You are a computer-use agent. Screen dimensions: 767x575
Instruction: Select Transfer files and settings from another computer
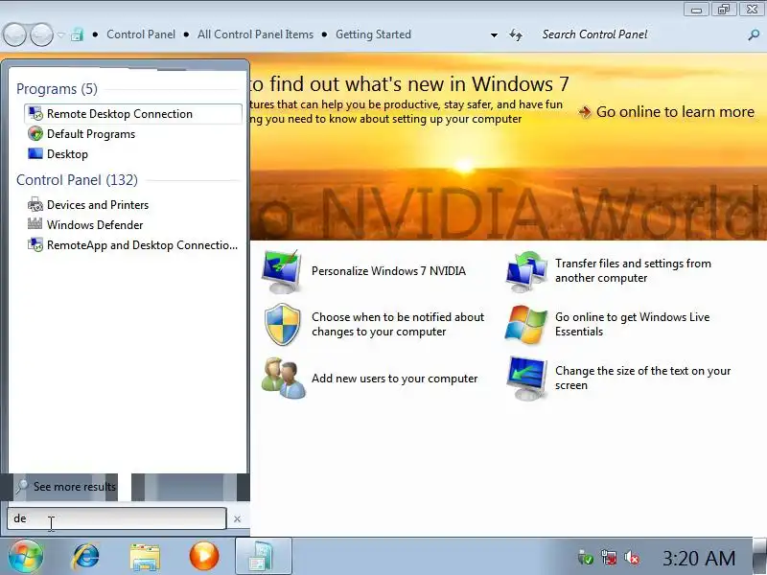point(633,271)
